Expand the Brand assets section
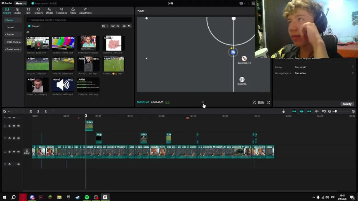 [x=13, y=49]
